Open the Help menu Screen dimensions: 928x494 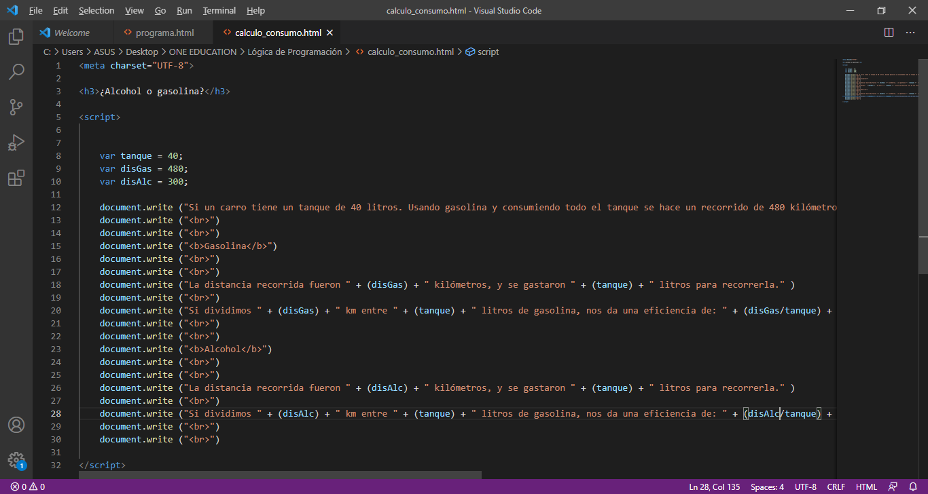(x=255, y=11)
